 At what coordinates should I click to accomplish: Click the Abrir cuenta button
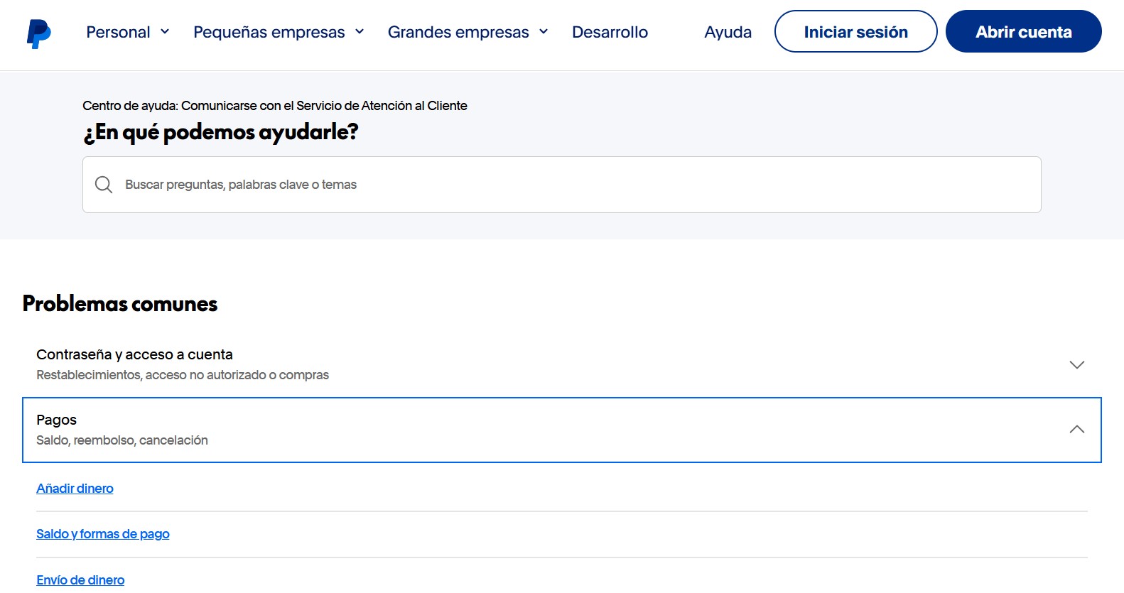pos(1023,31)
